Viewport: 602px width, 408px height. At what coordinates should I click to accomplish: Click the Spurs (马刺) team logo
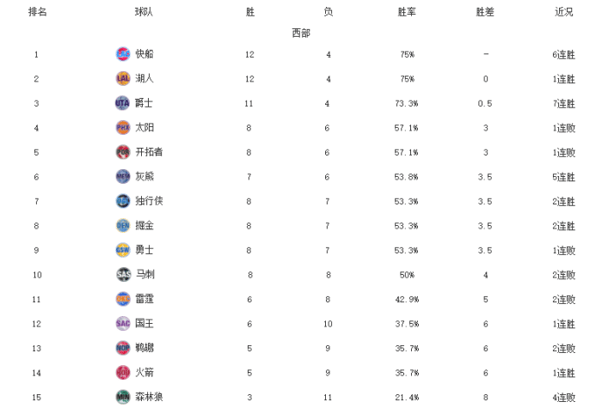click(123, 275)
